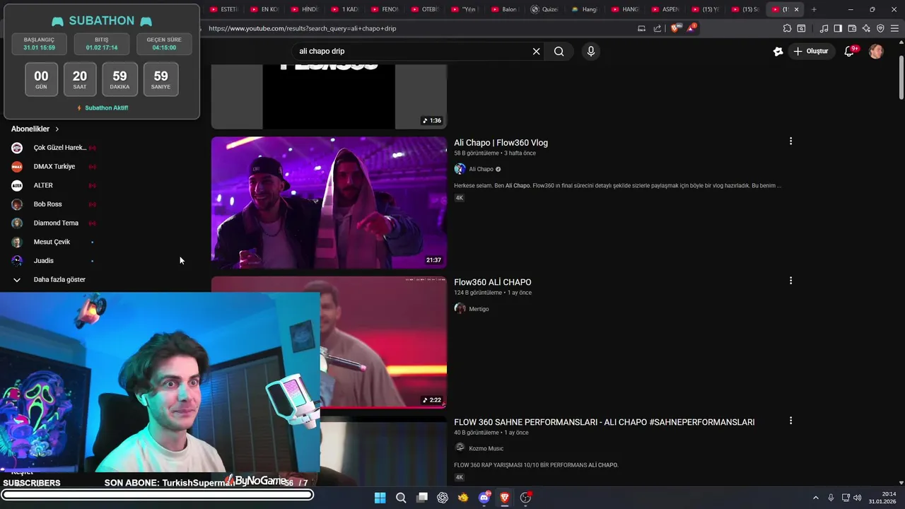Open the Kozmo Music channel link
This screenshot has width=905, height=509.
[x=486, y=448]
